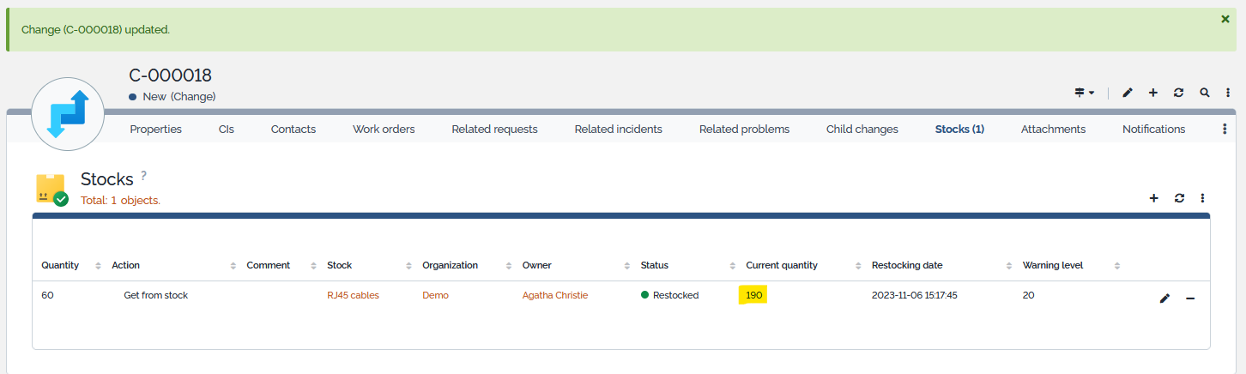The height and width of the screenshot is (374, 1246).
Task: Sort by the Current quantity column header
Action: 781,265
